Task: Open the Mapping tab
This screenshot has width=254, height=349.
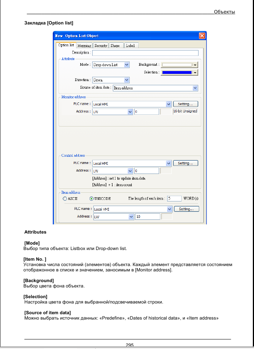Action: [x=84, y=45]
